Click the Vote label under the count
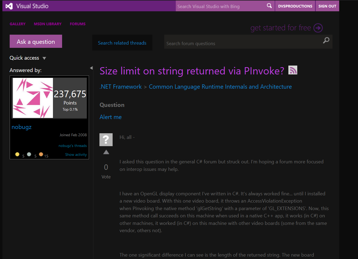This screenshot has width=358, height=259. coord(106,177)
